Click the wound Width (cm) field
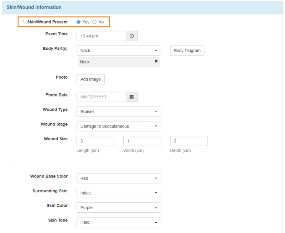This screenshot has height=233, width=285. (x=142, y=141)
